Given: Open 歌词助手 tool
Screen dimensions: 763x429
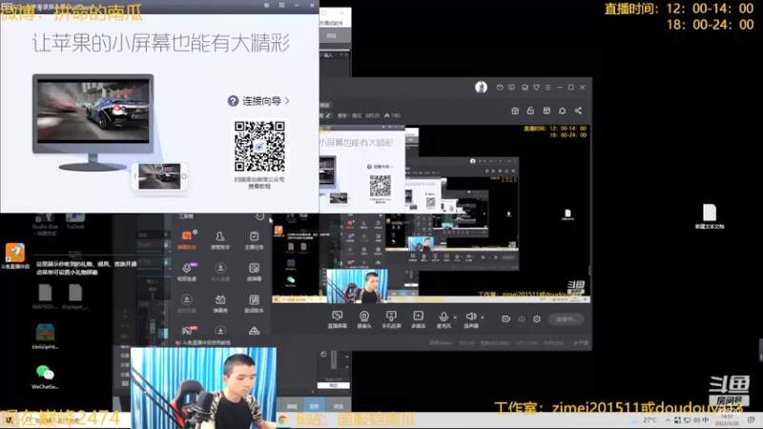Looking at the screenshot, I should click(x=254, y=304).
